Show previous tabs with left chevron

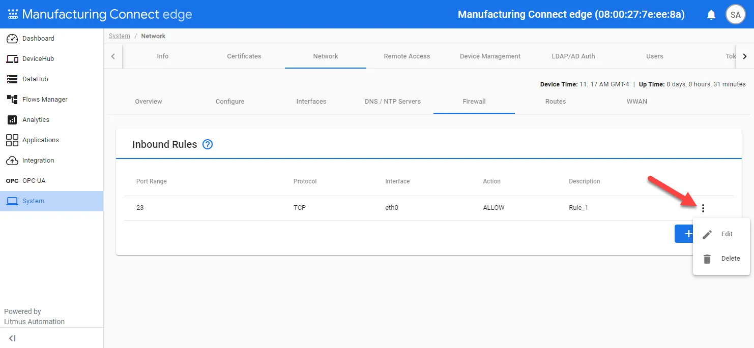tap(113, 56)
